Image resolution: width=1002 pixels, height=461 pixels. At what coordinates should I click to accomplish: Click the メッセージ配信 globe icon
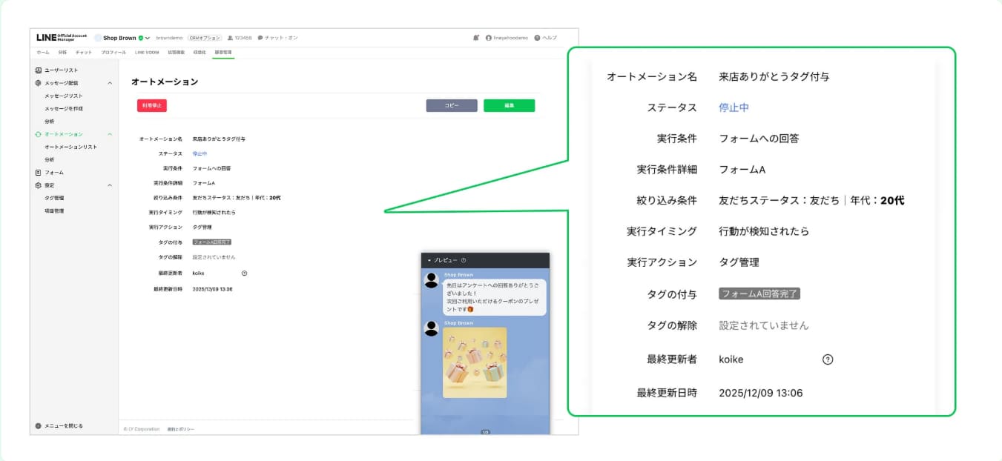pos(39,83)
